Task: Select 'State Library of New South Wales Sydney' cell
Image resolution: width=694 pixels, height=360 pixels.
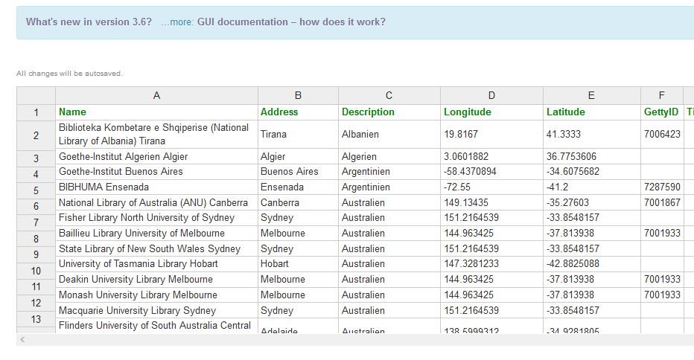Action: 156,248
